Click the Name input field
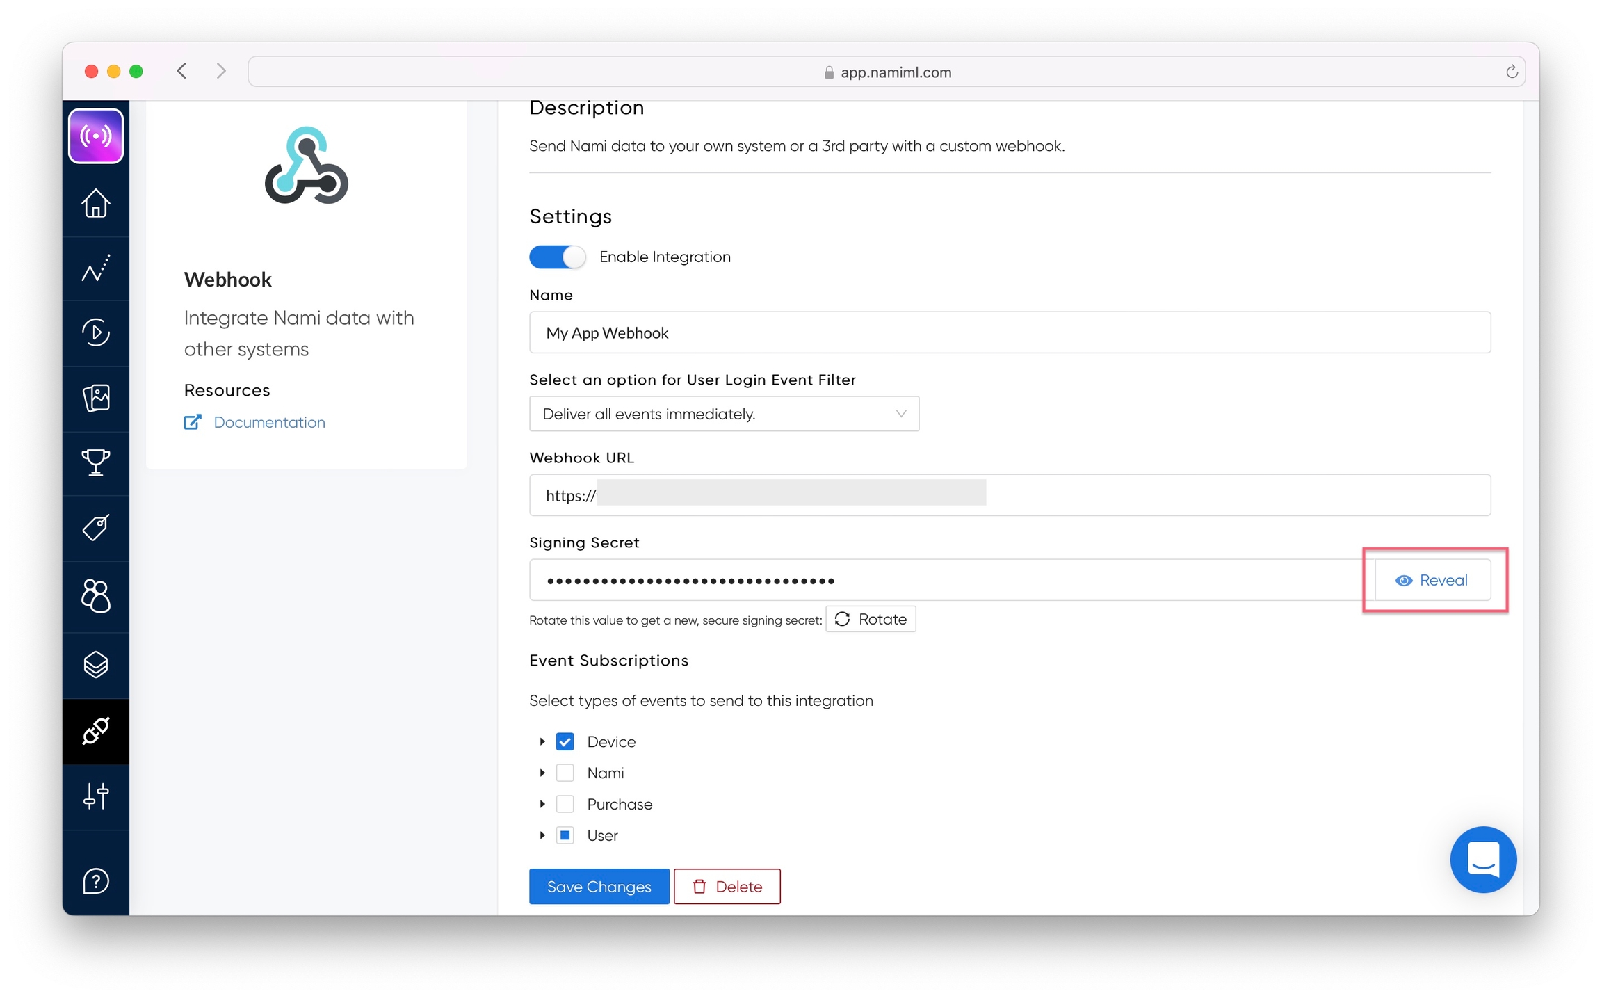1602x998 pixels. [1010, 332]
